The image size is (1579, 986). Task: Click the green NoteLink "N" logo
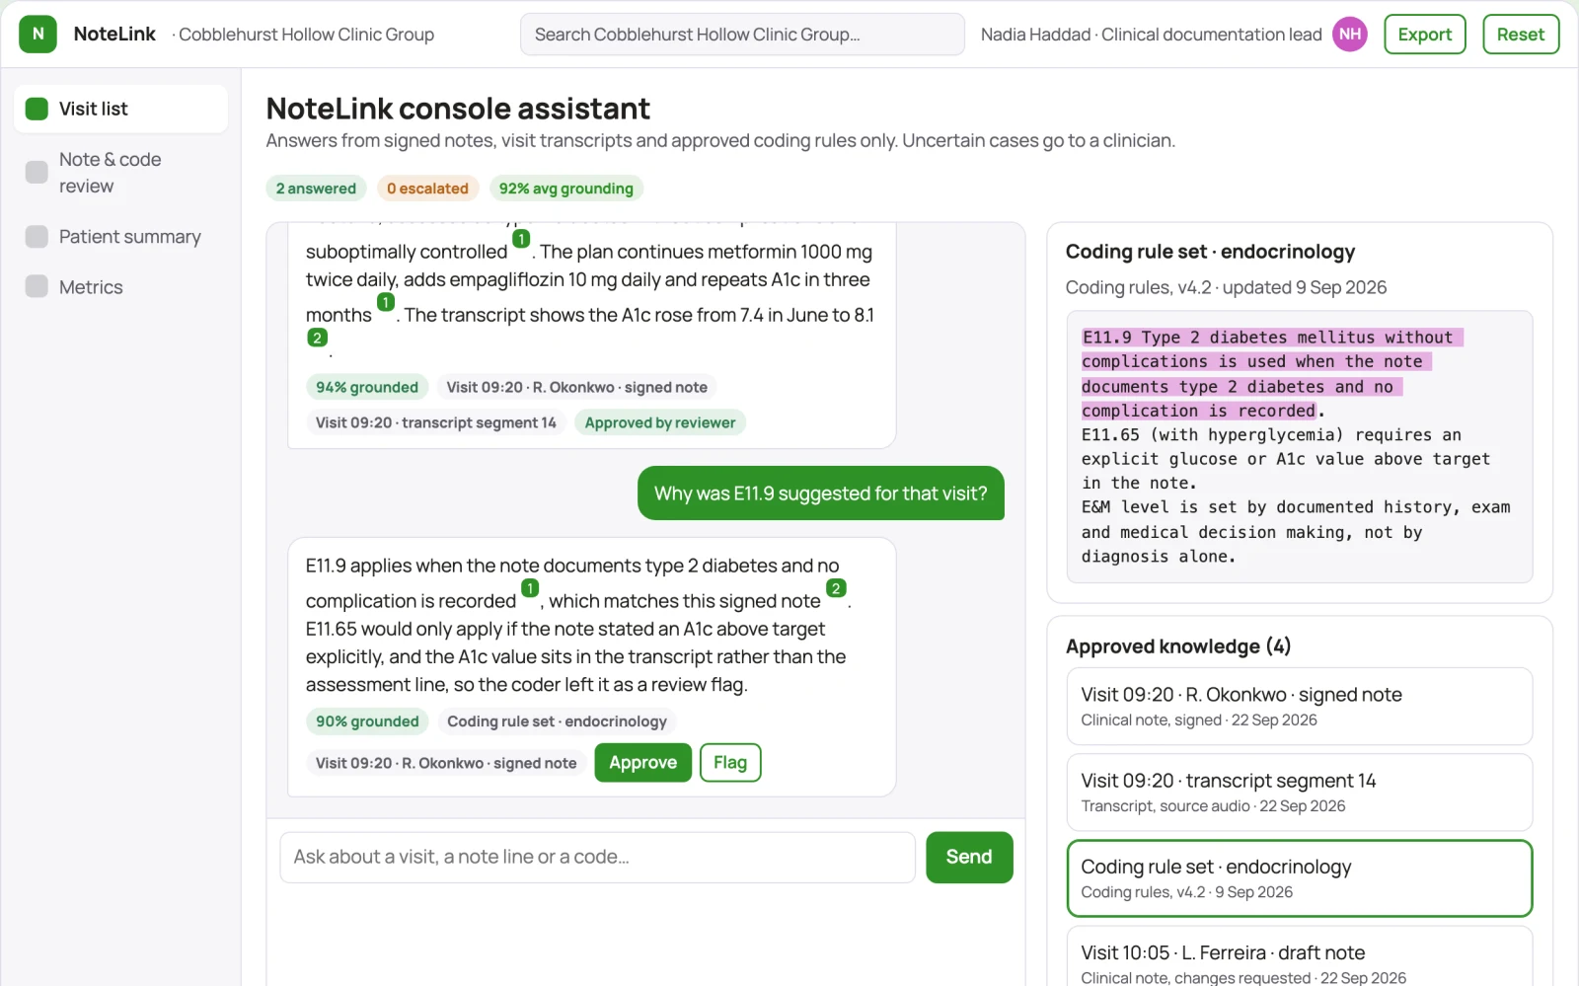(38, 34)
